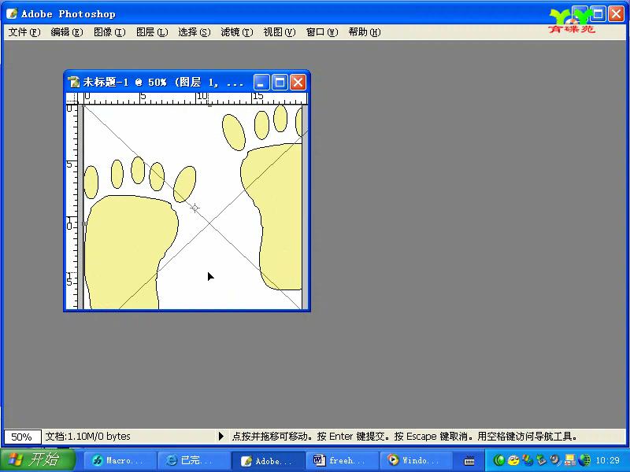Open the 图层(L) menu
This screenshot has height=472, width=630.
tap(152, 32)
